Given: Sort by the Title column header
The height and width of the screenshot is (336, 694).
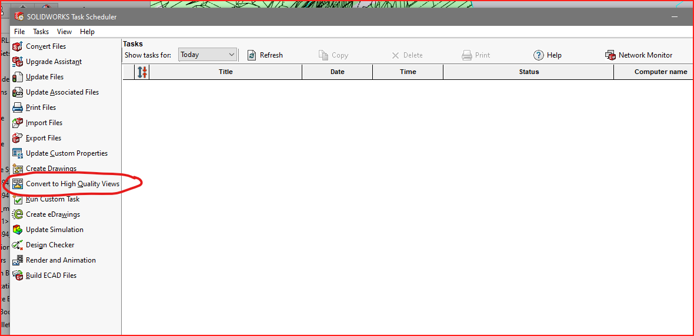Looking at the screenshot, I should tap(226, 72).
